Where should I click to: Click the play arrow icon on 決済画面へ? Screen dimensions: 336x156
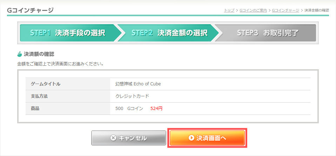[191, 138]
